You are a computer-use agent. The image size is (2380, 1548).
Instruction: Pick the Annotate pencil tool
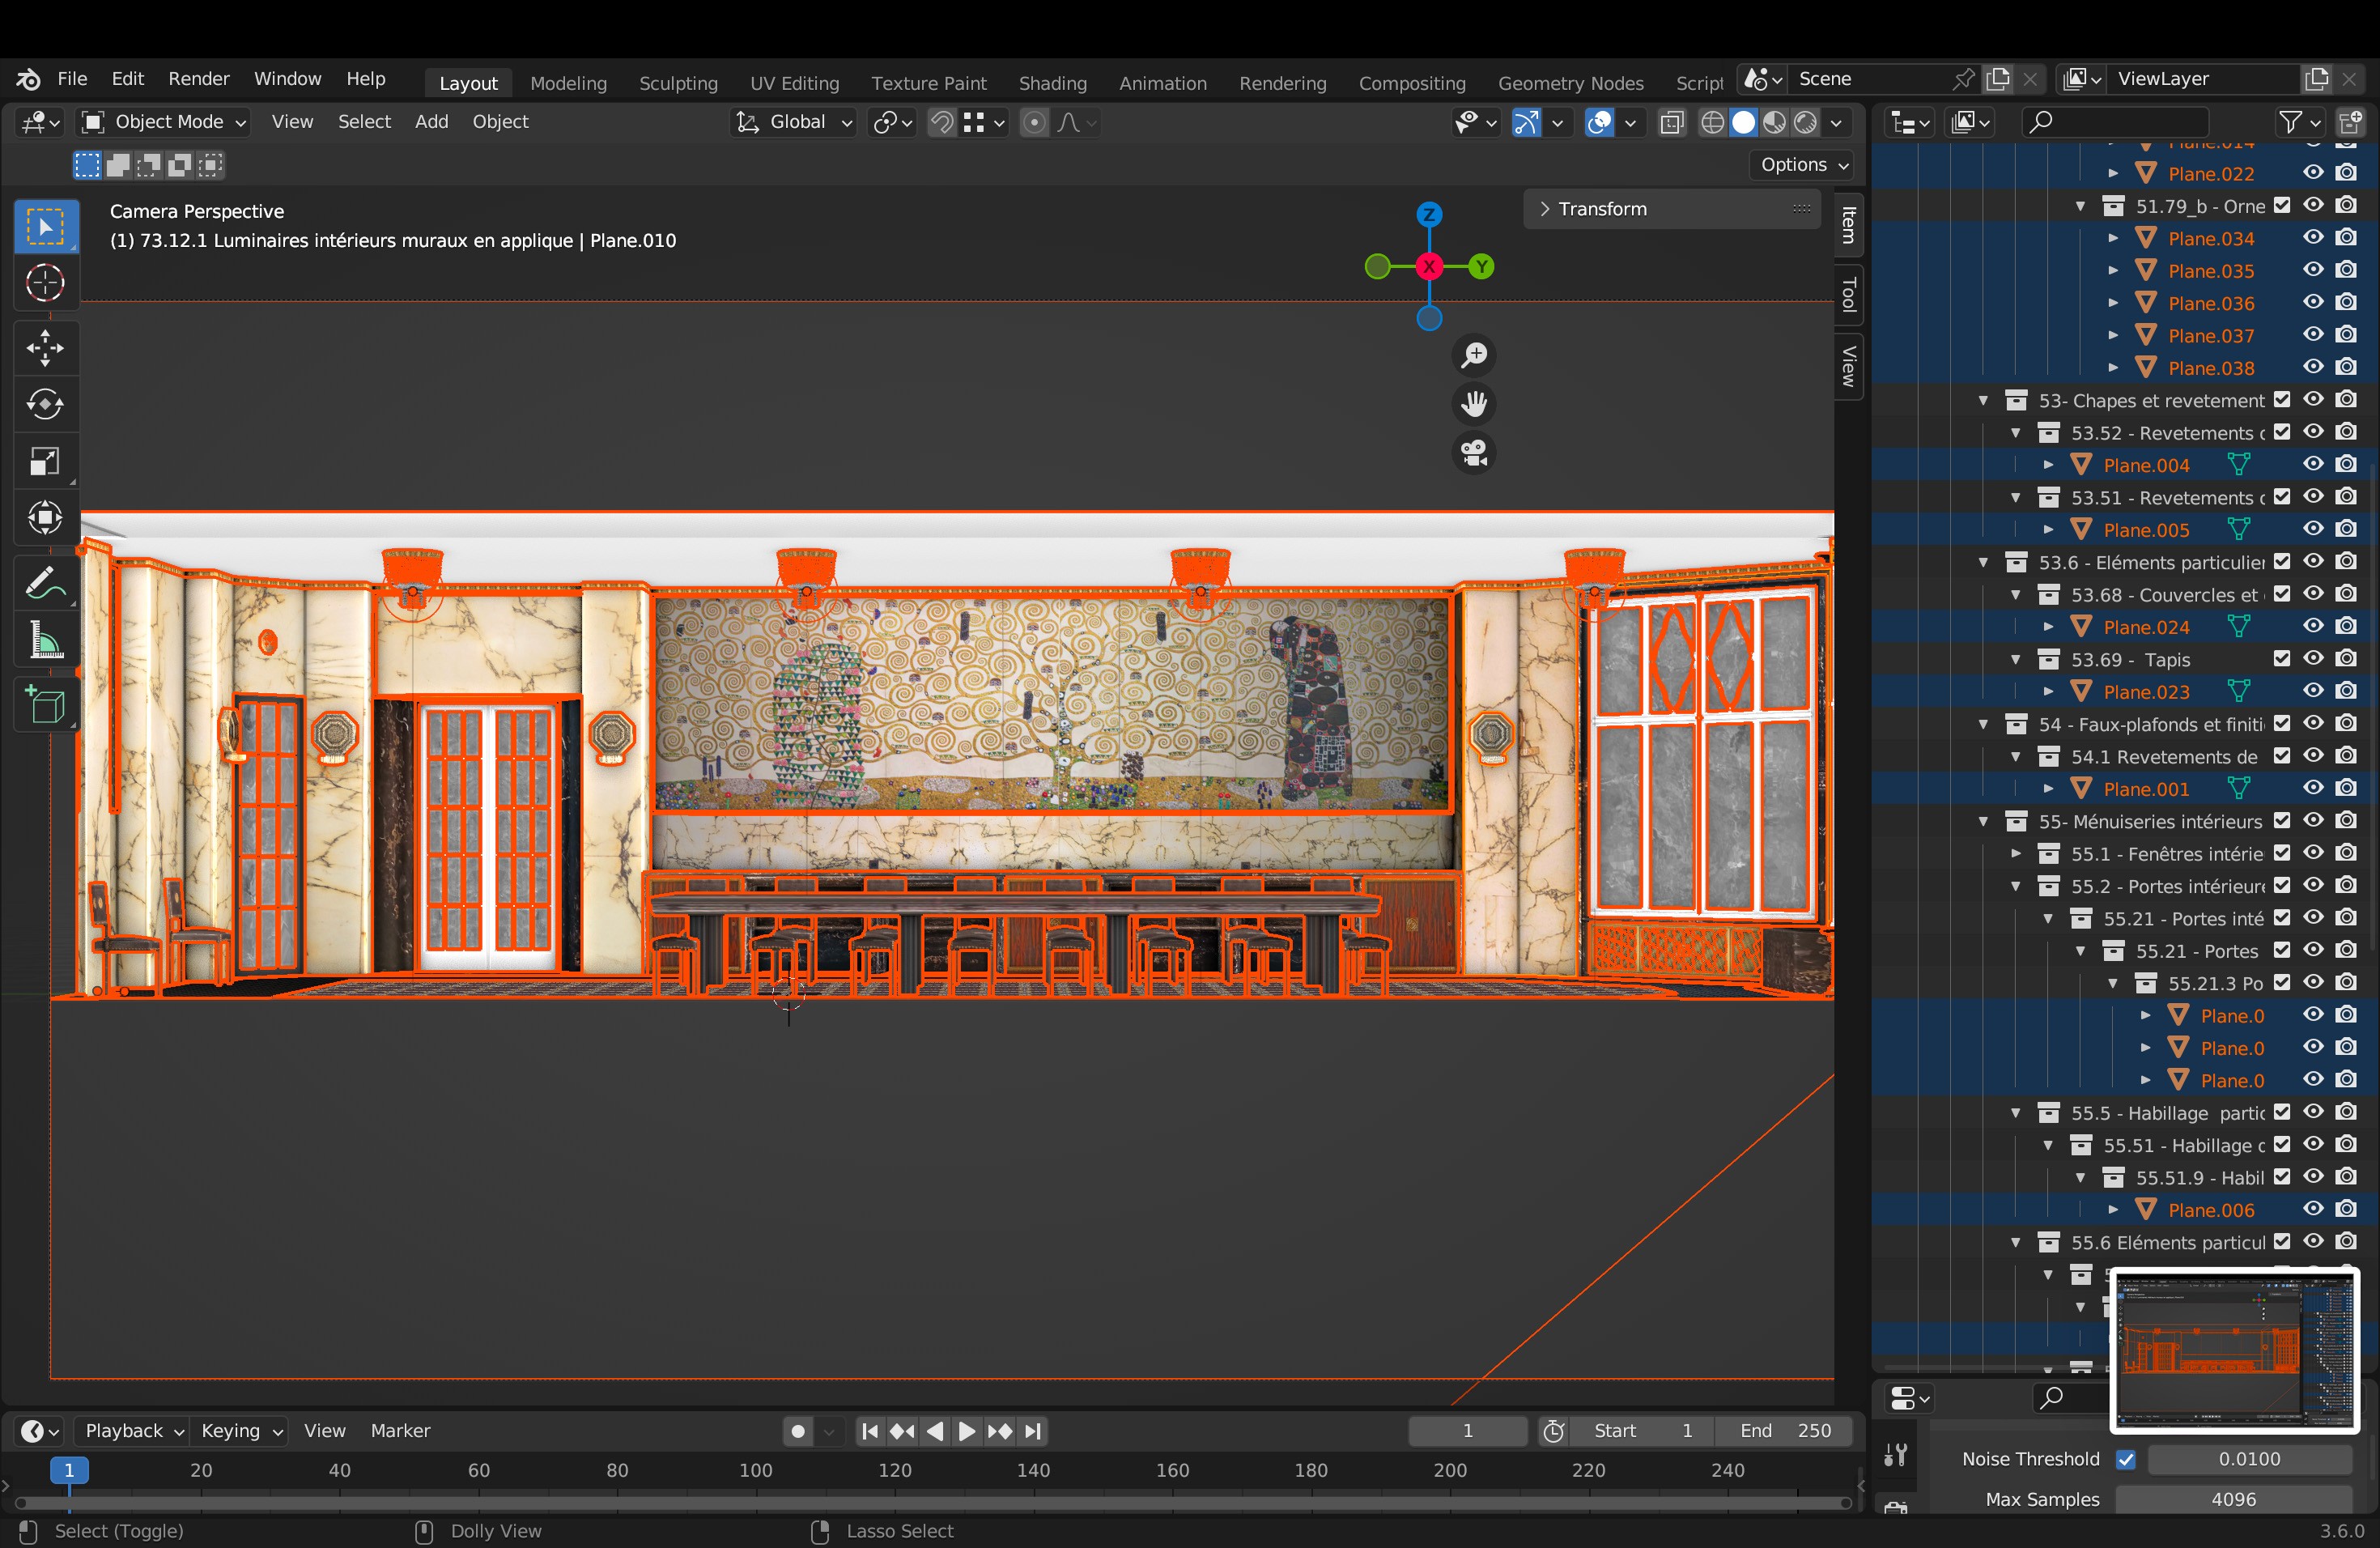(x=45, y=583)
